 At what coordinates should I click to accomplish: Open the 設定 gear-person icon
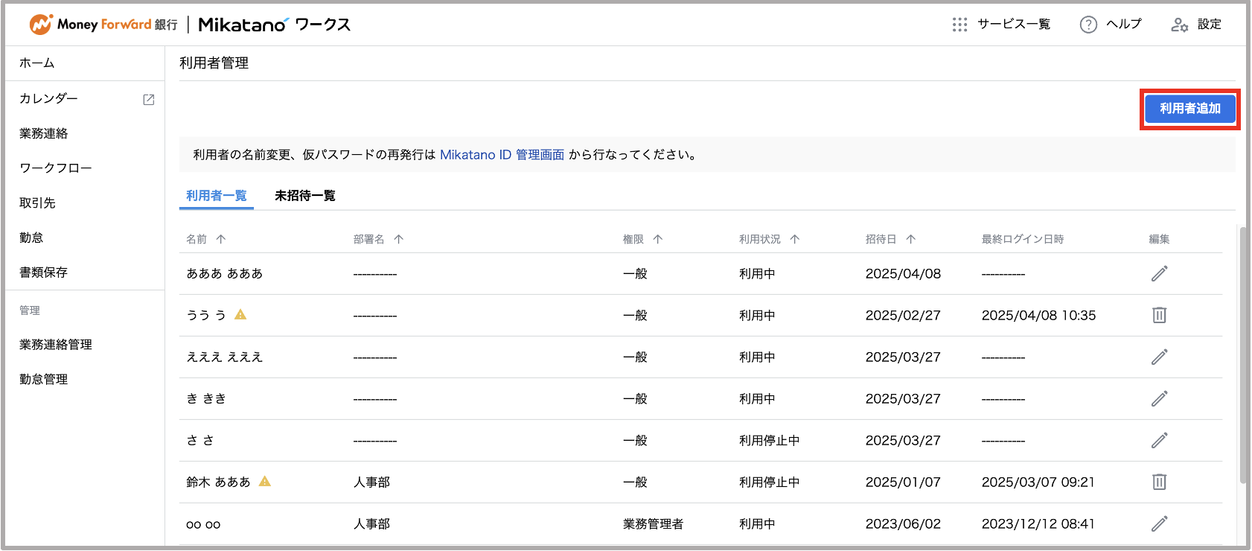coord(1179,25)
